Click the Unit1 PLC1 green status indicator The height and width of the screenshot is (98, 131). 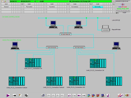30,59
